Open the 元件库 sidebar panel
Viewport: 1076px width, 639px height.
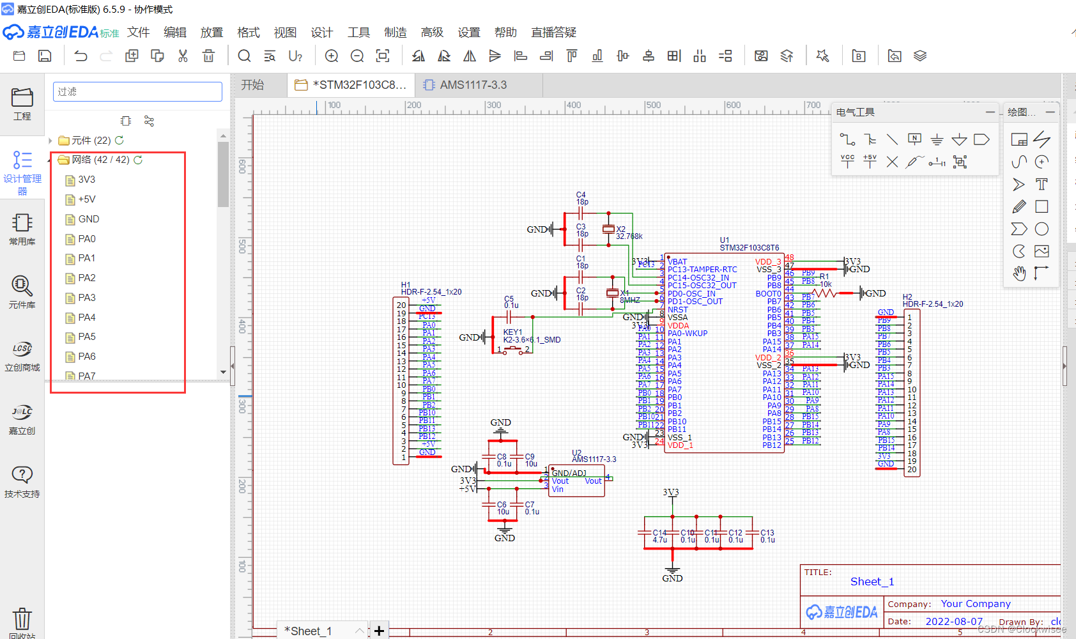22,293
